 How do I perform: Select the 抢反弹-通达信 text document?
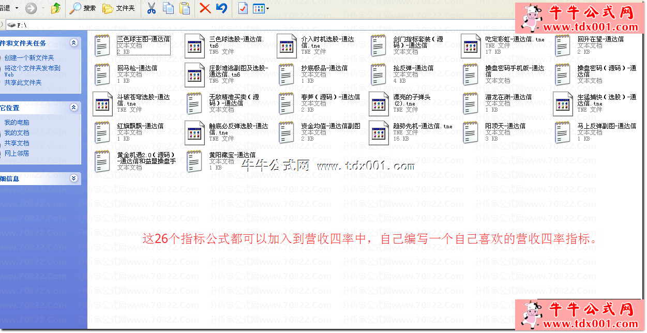pyautogui.click(x=402, y=74)
